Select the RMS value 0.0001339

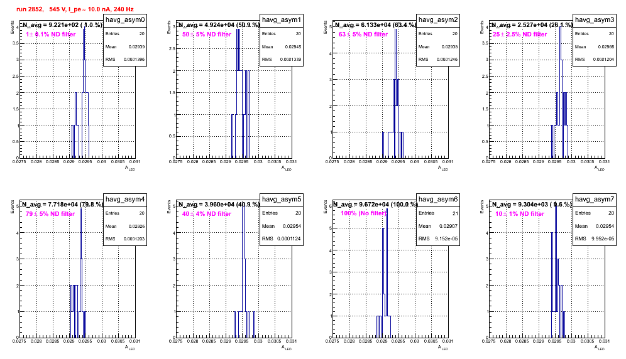click(x=290, y=60)
